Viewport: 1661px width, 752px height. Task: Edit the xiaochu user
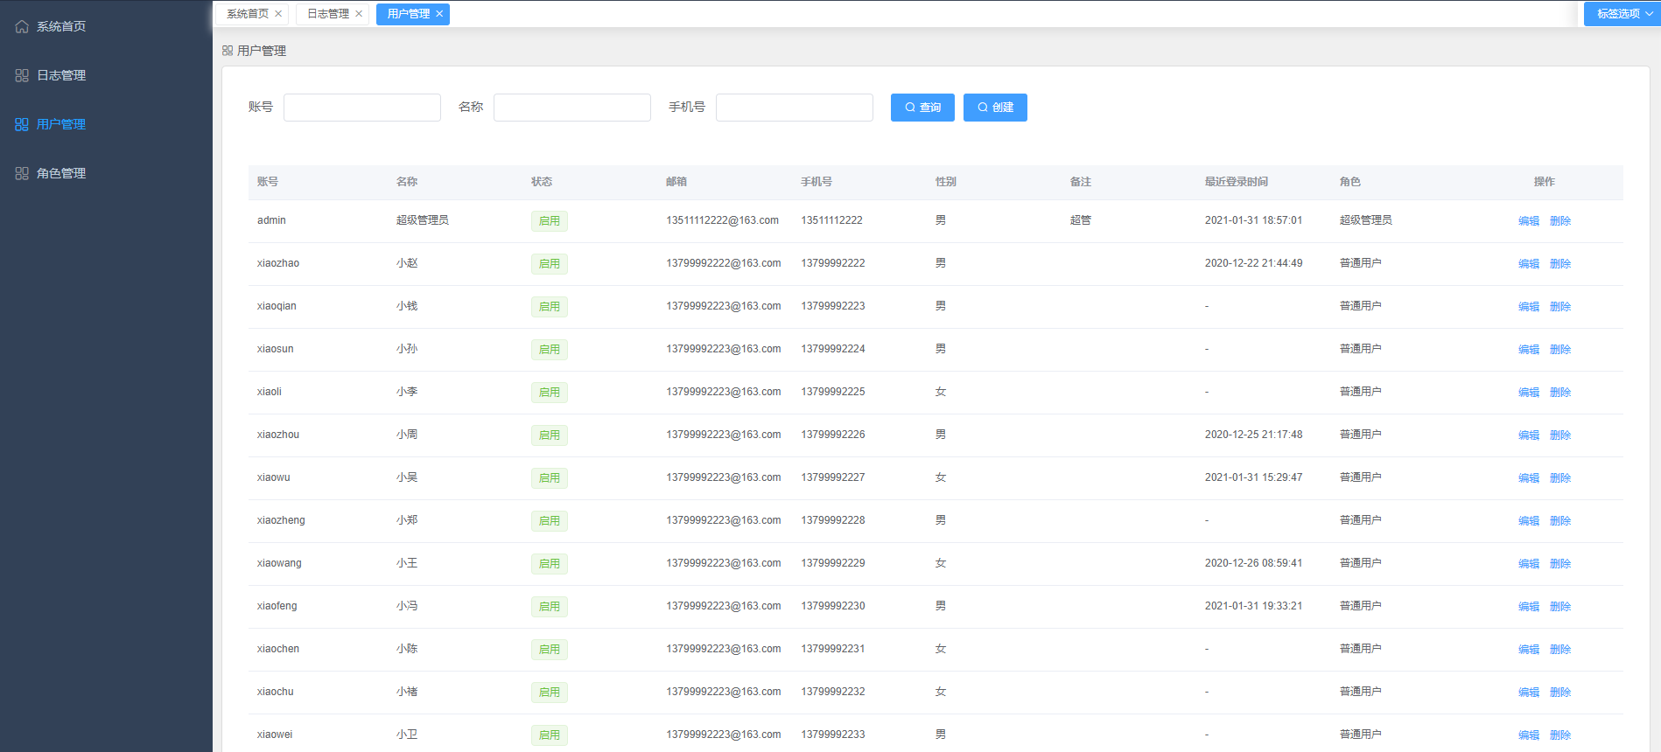[1529, 693]
